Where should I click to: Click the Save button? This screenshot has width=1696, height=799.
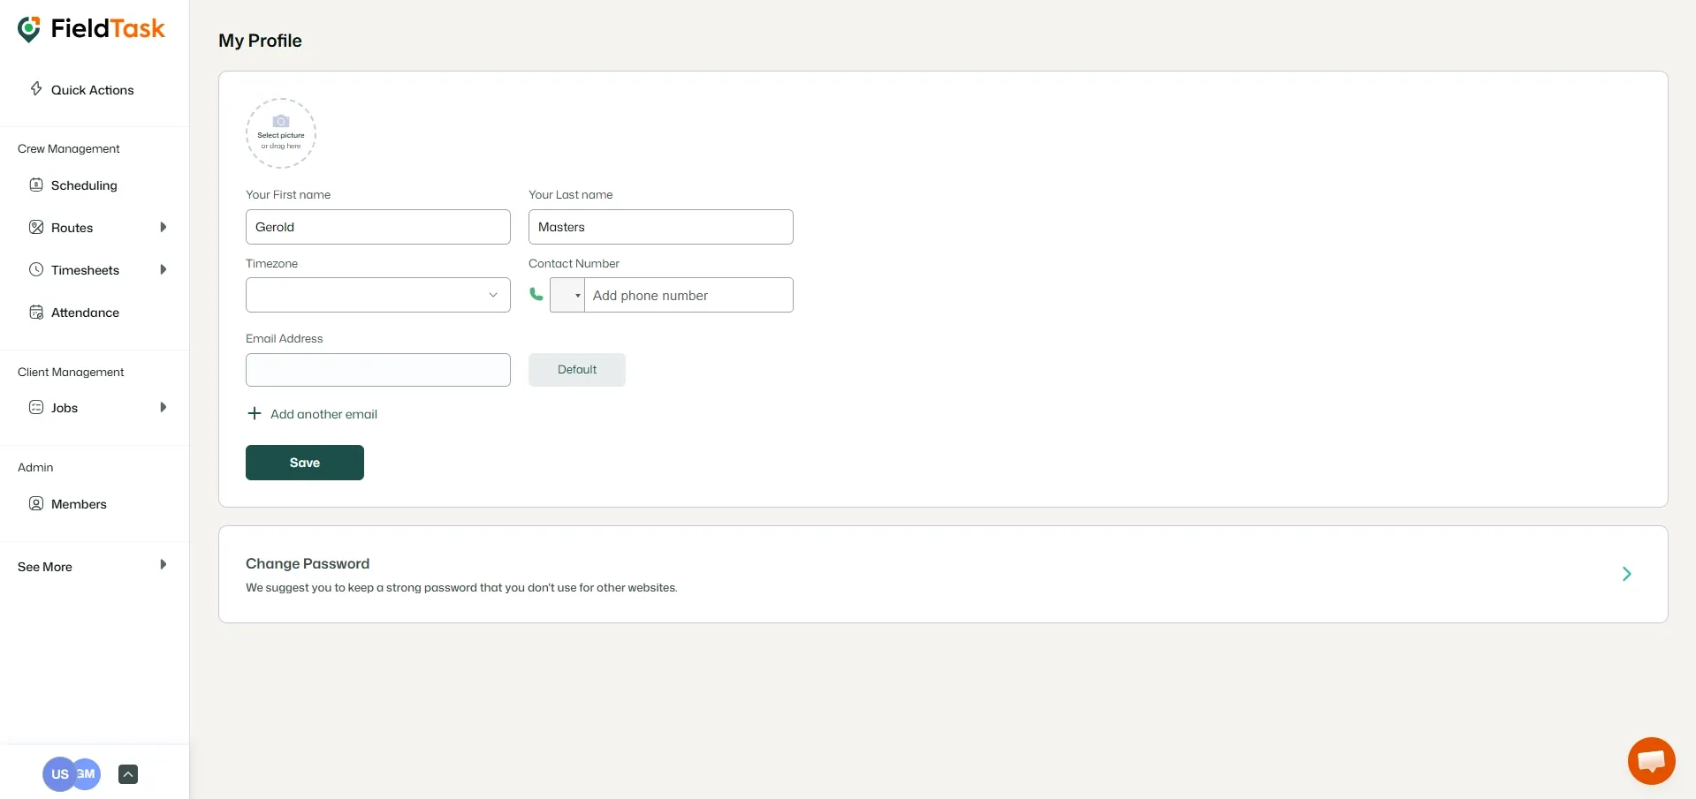(305, 463)
